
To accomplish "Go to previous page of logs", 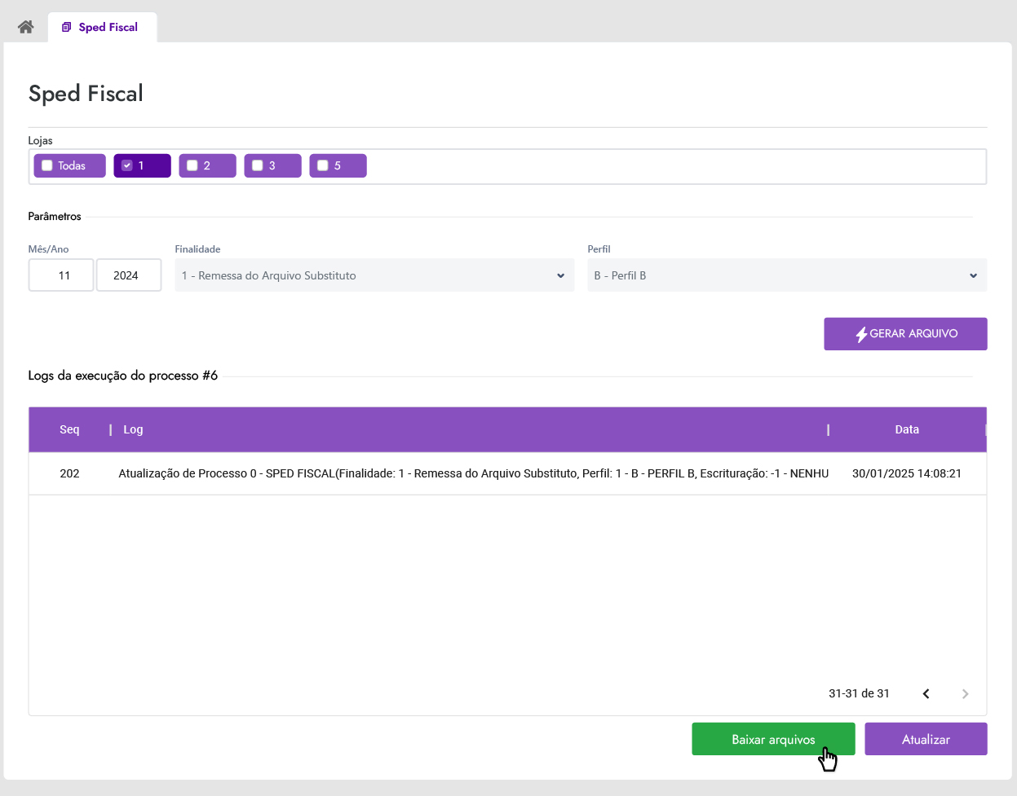I will (926, 694).
